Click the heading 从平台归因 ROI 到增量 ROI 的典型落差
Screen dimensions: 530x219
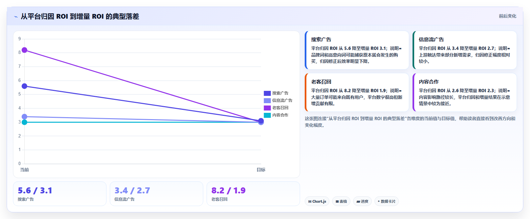(80, 16)
